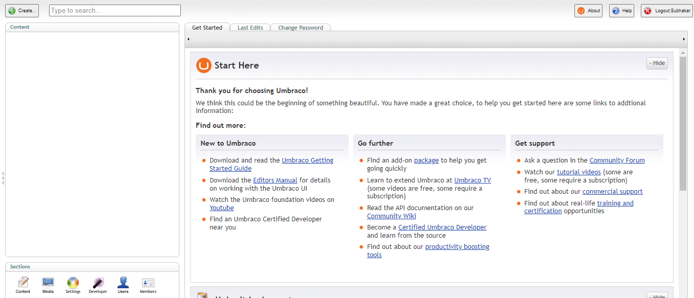
Task: Click the Sections panel header
Action: tap(92, 267)
